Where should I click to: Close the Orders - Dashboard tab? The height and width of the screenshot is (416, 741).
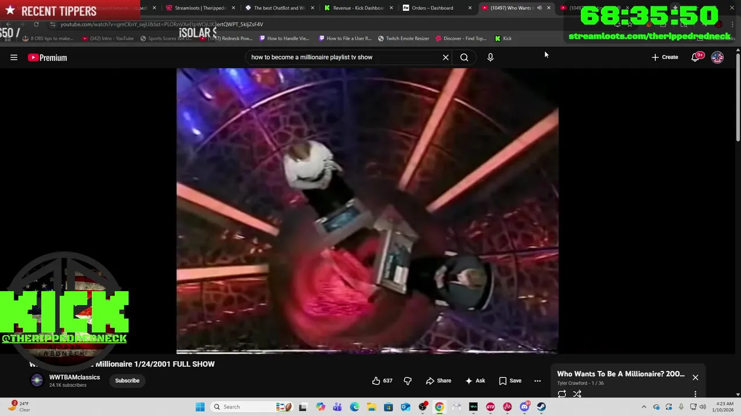click(469, 8)
